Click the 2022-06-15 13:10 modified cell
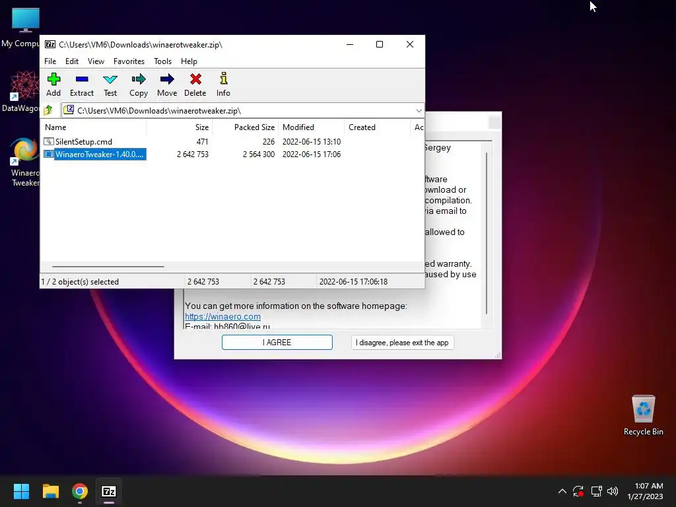This screenshot has height=507, width=676. tap(312, 142)
